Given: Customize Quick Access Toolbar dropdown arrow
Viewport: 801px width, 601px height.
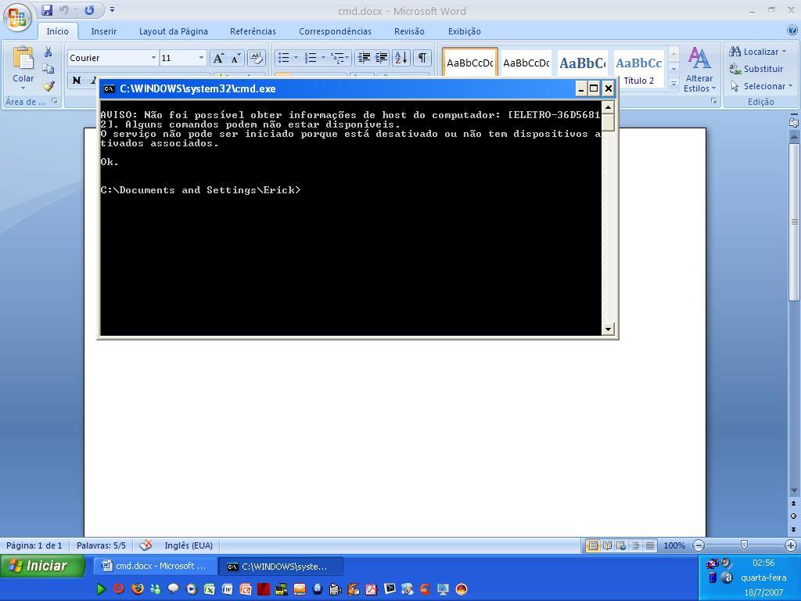Looking at the screenshot, I should pos(113,9).
